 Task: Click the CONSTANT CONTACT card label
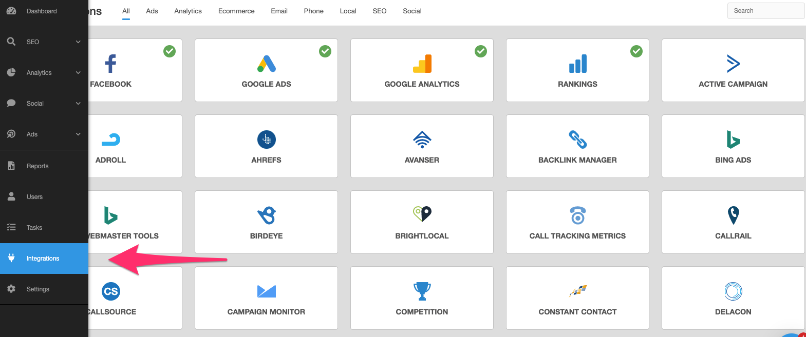(578, 312)
